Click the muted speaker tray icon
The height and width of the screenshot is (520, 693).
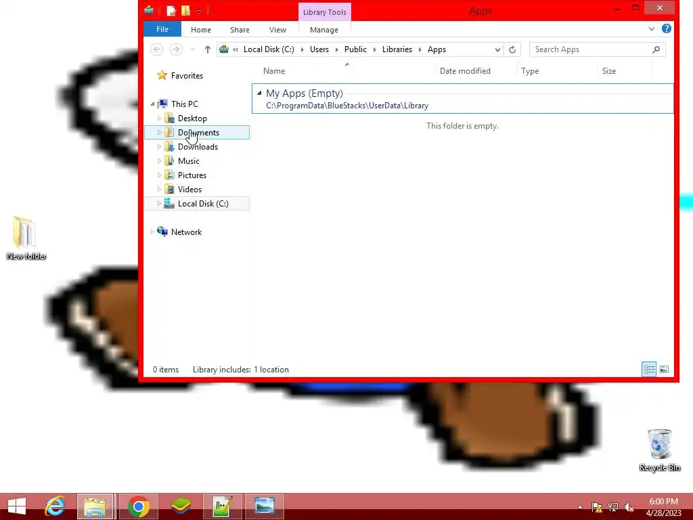(x=629, y=507)
